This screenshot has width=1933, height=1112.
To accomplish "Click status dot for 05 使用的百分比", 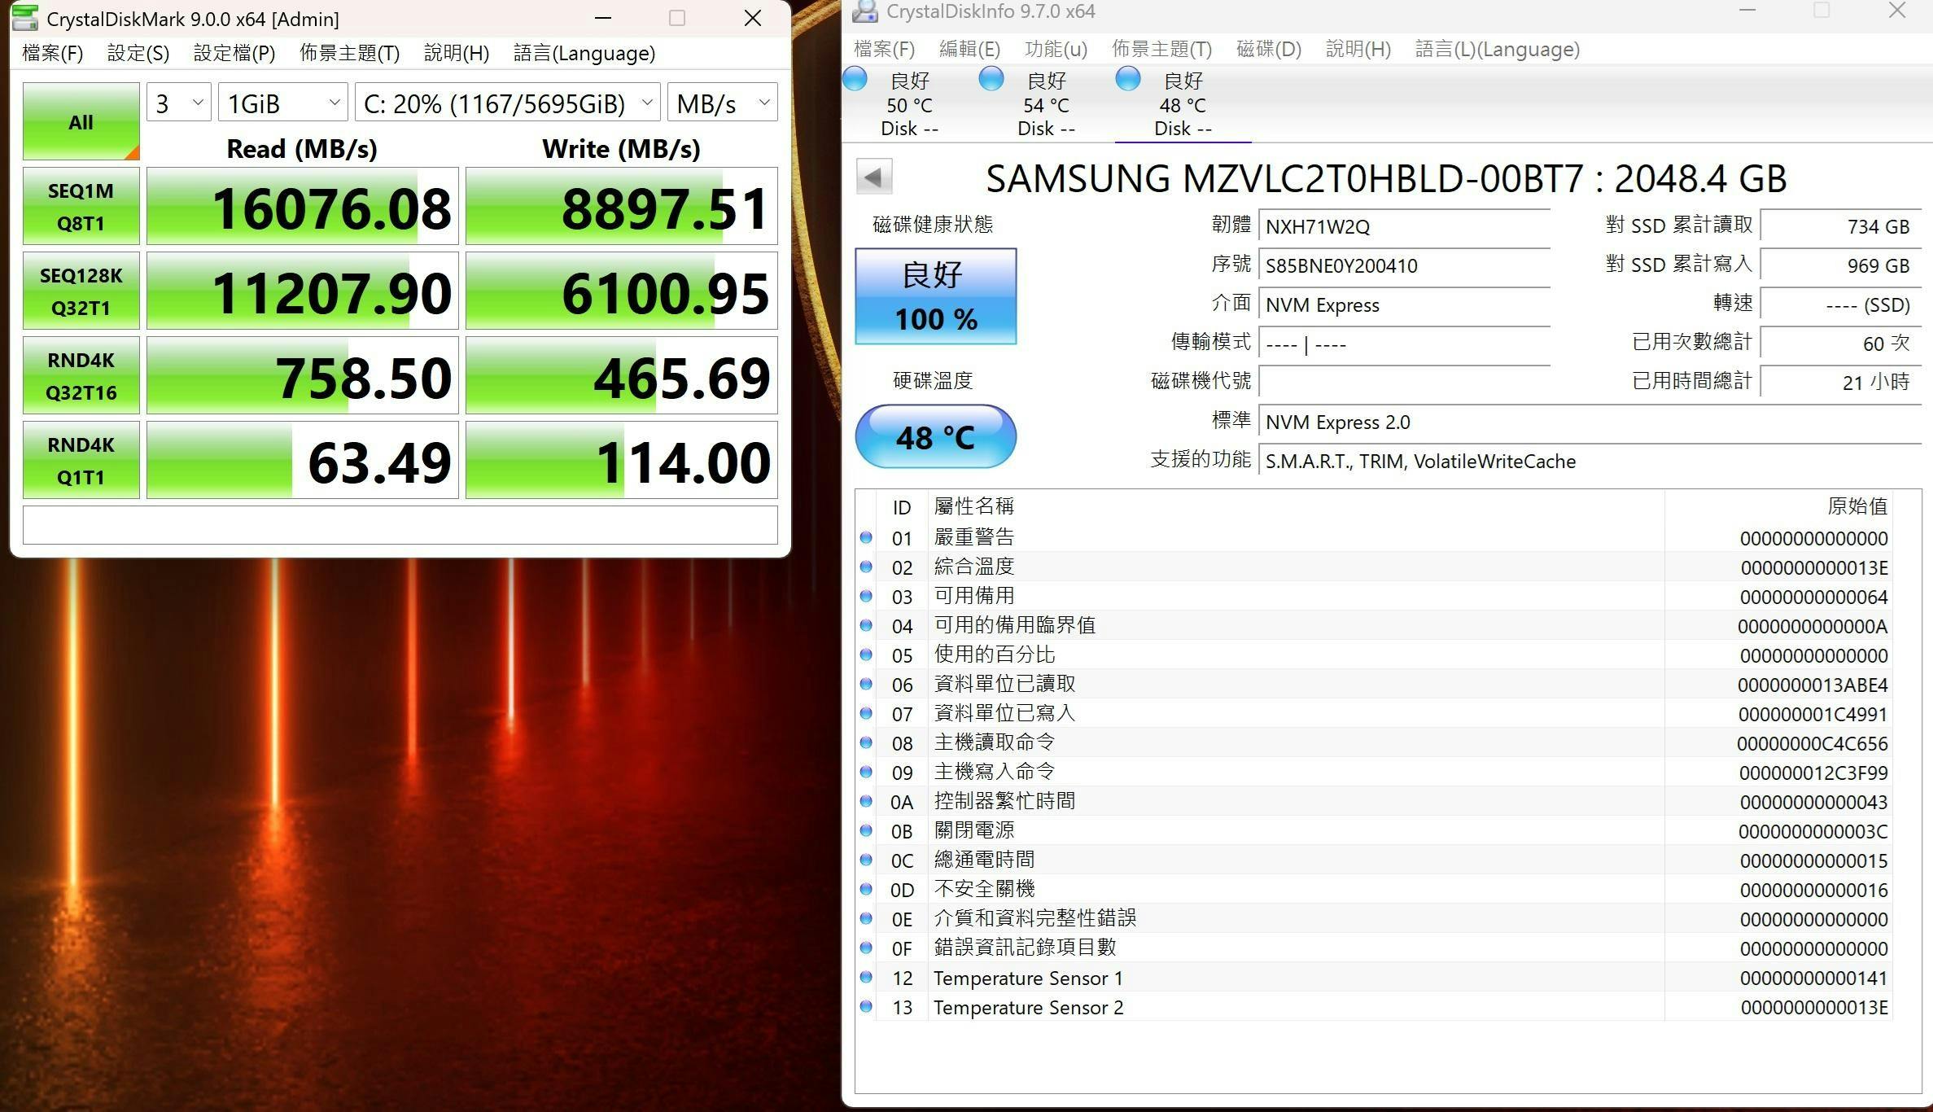I will point(866,655).
